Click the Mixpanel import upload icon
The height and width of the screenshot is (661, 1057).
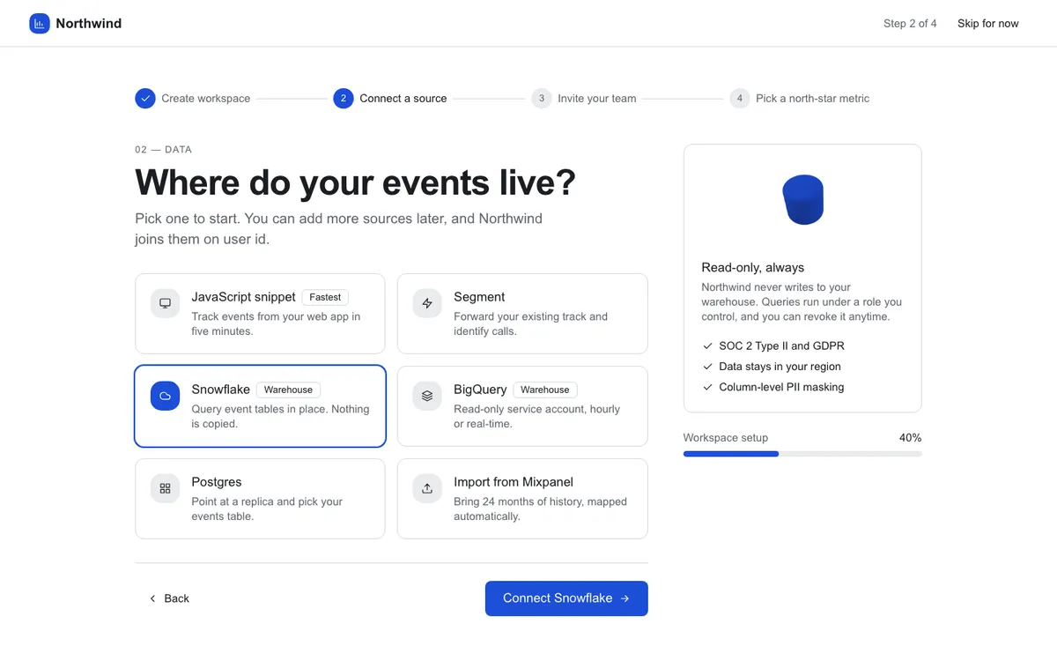427,488
